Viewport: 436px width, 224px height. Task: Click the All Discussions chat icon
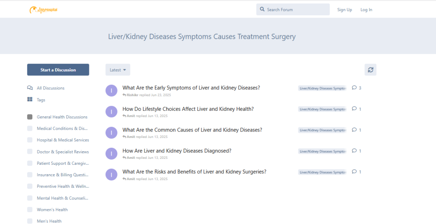[x=30, y=88]
